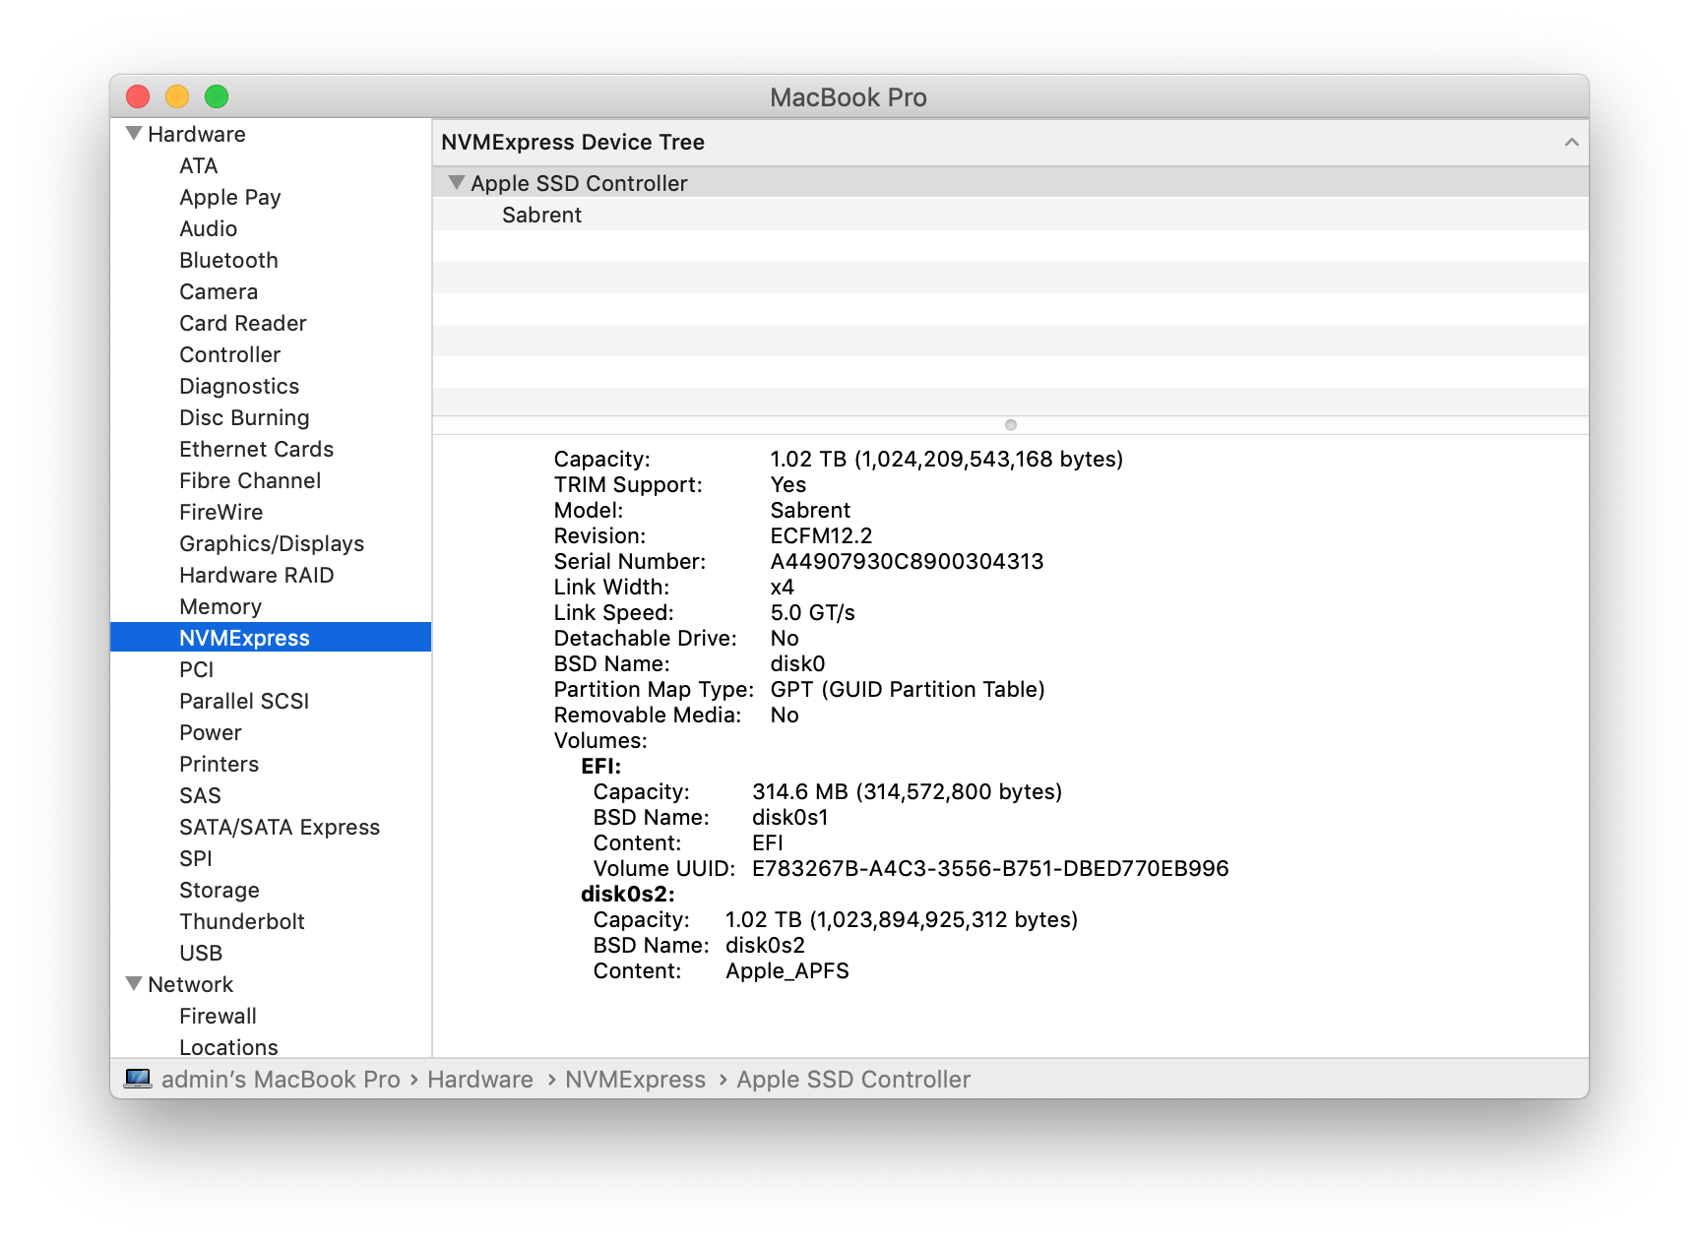Open Power in the sidebar
Viewport: 1699px width, 1244px height.
(210, 732)
